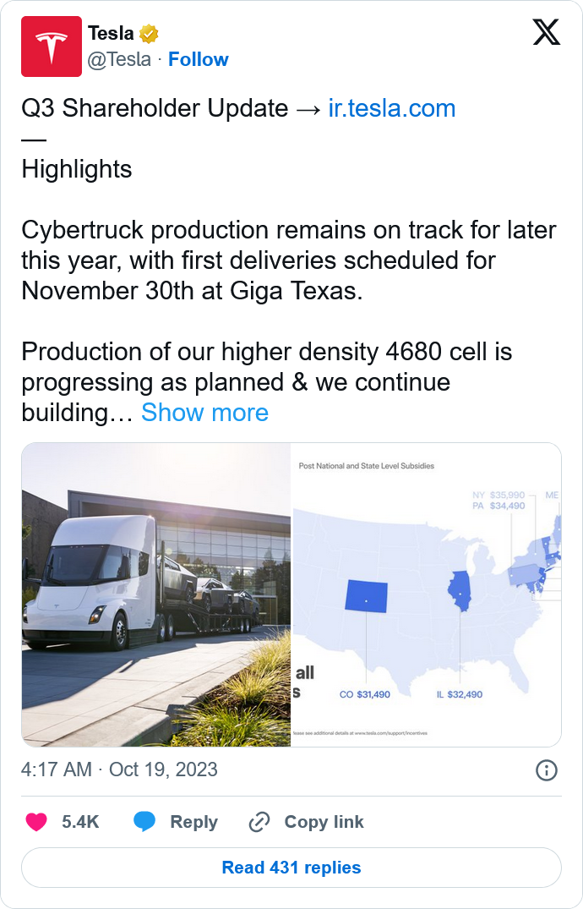This screenshot has width=583, height=909.
Task: Click the 5.4K likes count
Action: coord(80,822)
